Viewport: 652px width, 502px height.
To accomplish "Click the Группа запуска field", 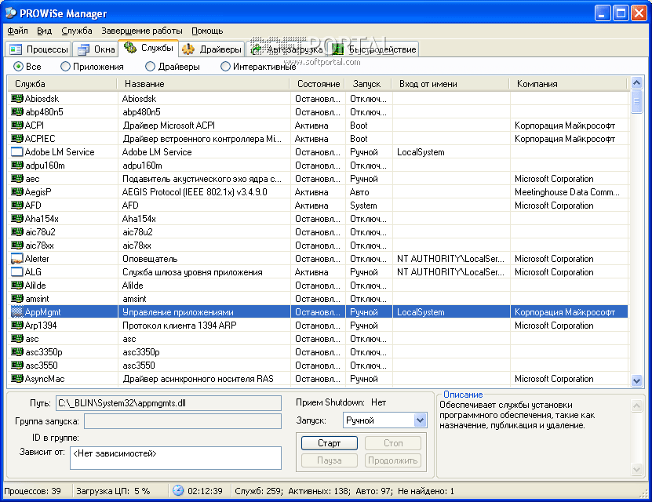I will [x=183, y=421].
